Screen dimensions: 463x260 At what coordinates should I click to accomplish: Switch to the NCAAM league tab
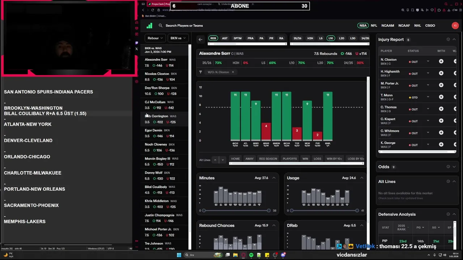(x=387, y=26)
